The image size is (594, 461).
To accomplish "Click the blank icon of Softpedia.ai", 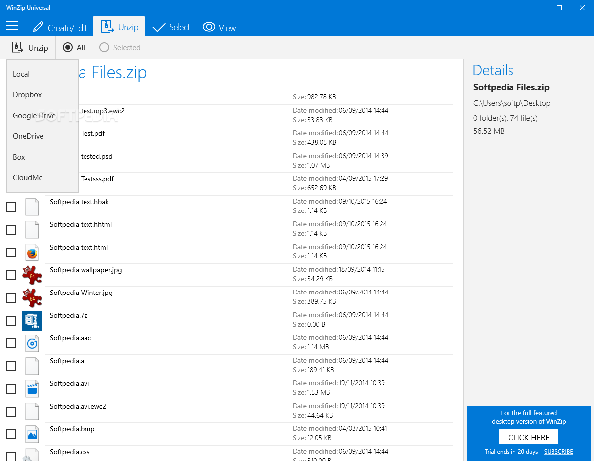I will point(32,366).
